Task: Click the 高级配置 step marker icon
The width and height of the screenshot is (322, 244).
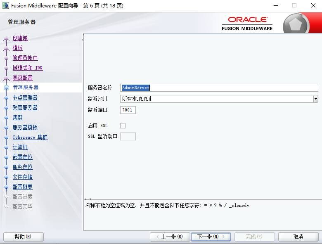Action: pos(6,78)
